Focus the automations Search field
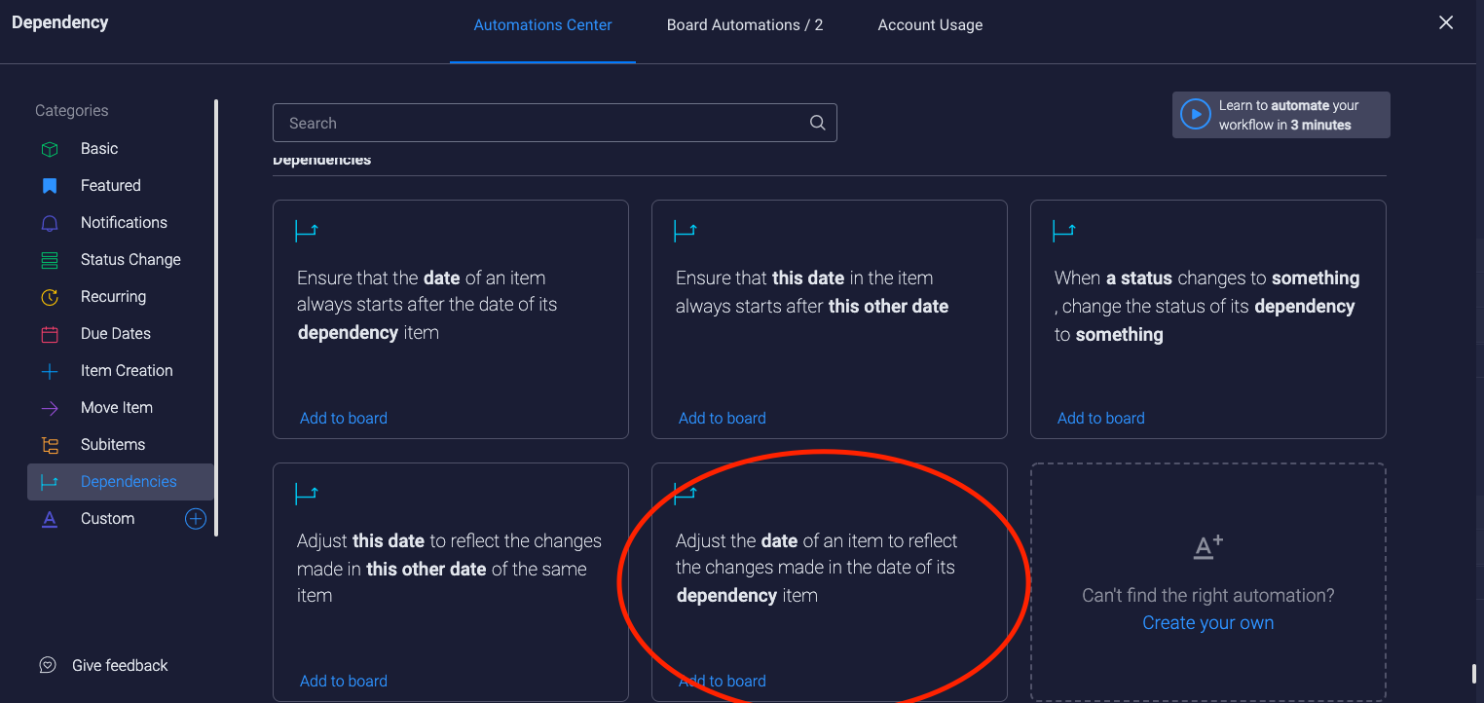The height and width of the screenshot is (703, 1484). (540, 124)
